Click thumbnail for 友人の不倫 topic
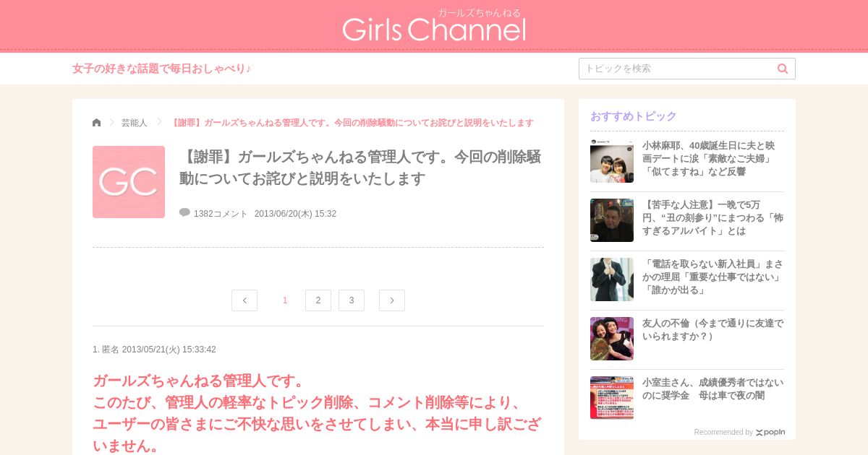 pyautogui.click(x=612, y=339)
